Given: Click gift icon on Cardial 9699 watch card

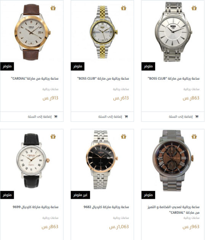Looking at the screenshot, I should point(53,136).
